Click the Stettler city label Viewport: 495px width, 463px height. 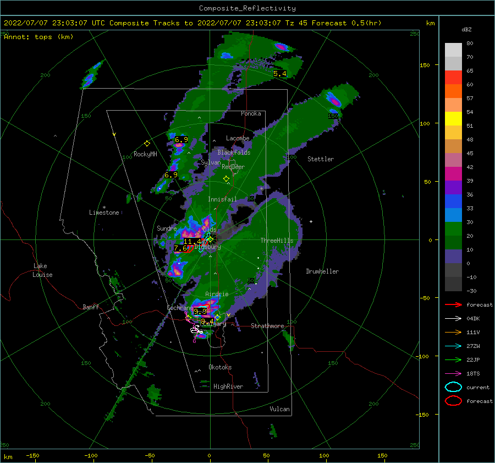[321, 159]
